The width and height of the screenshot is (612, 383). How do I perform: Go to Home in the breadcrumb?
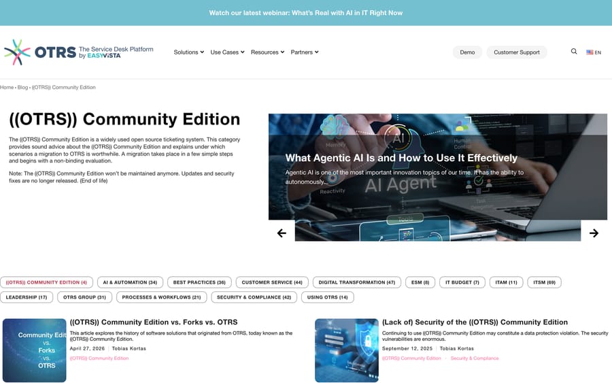[x=7, y=88]
